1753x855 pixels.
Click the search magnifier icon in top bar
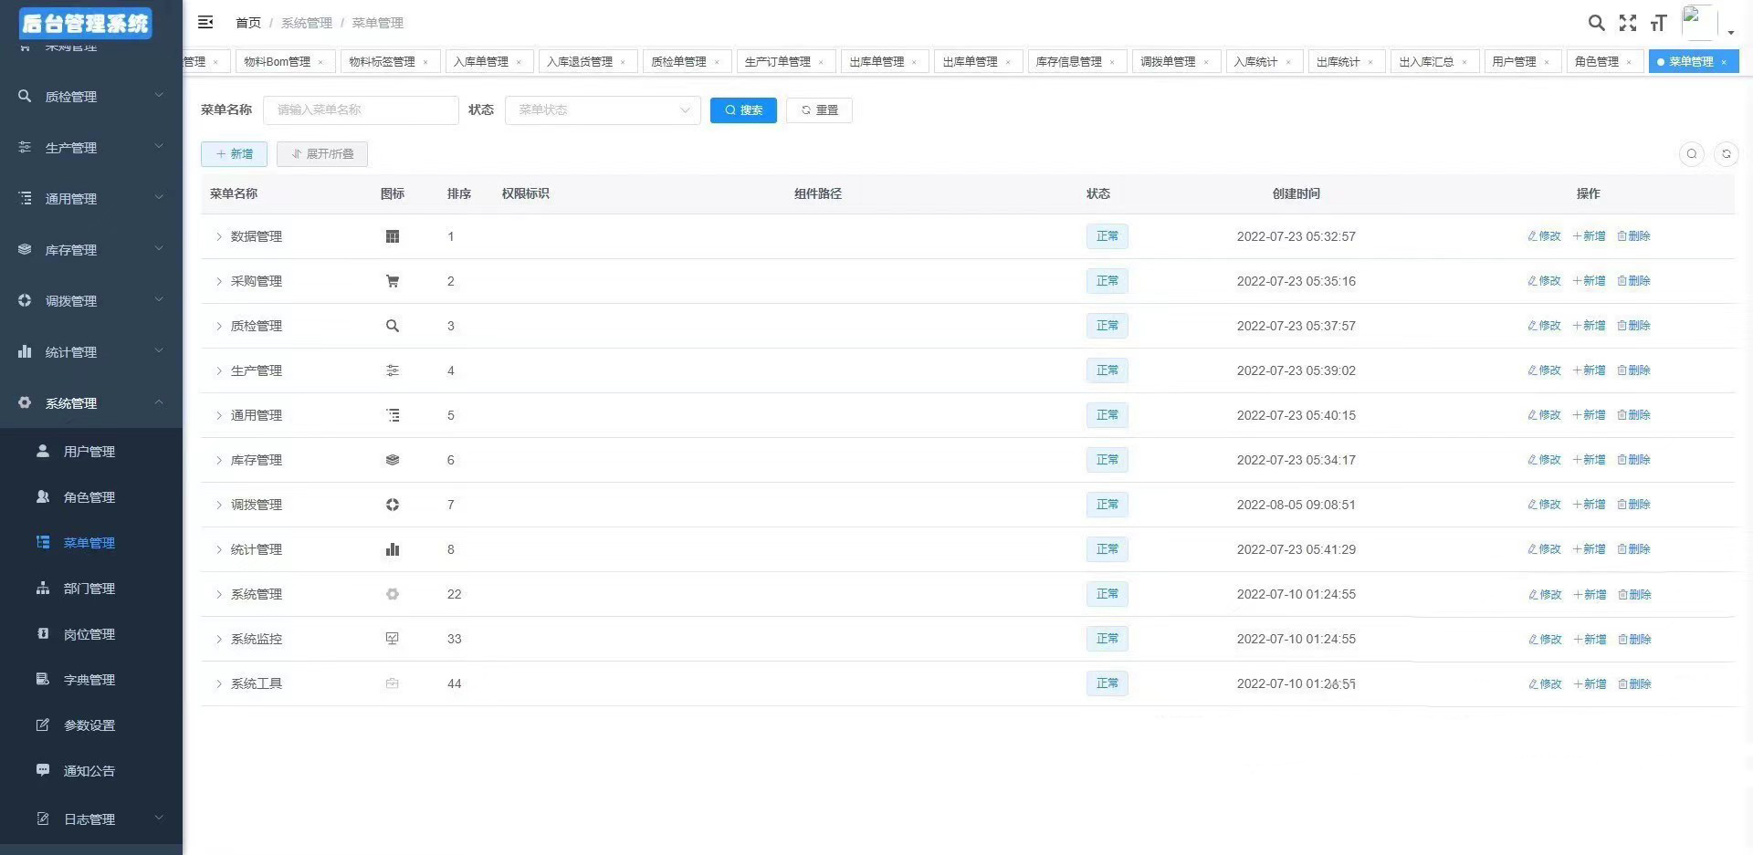[x=1596, y=23]
